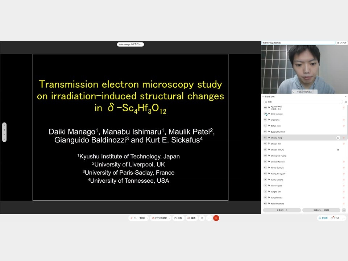Open the チャット chat panel
Image resolution: width=348 pixels, height=261 pixels.
click(x=335, y=218)
